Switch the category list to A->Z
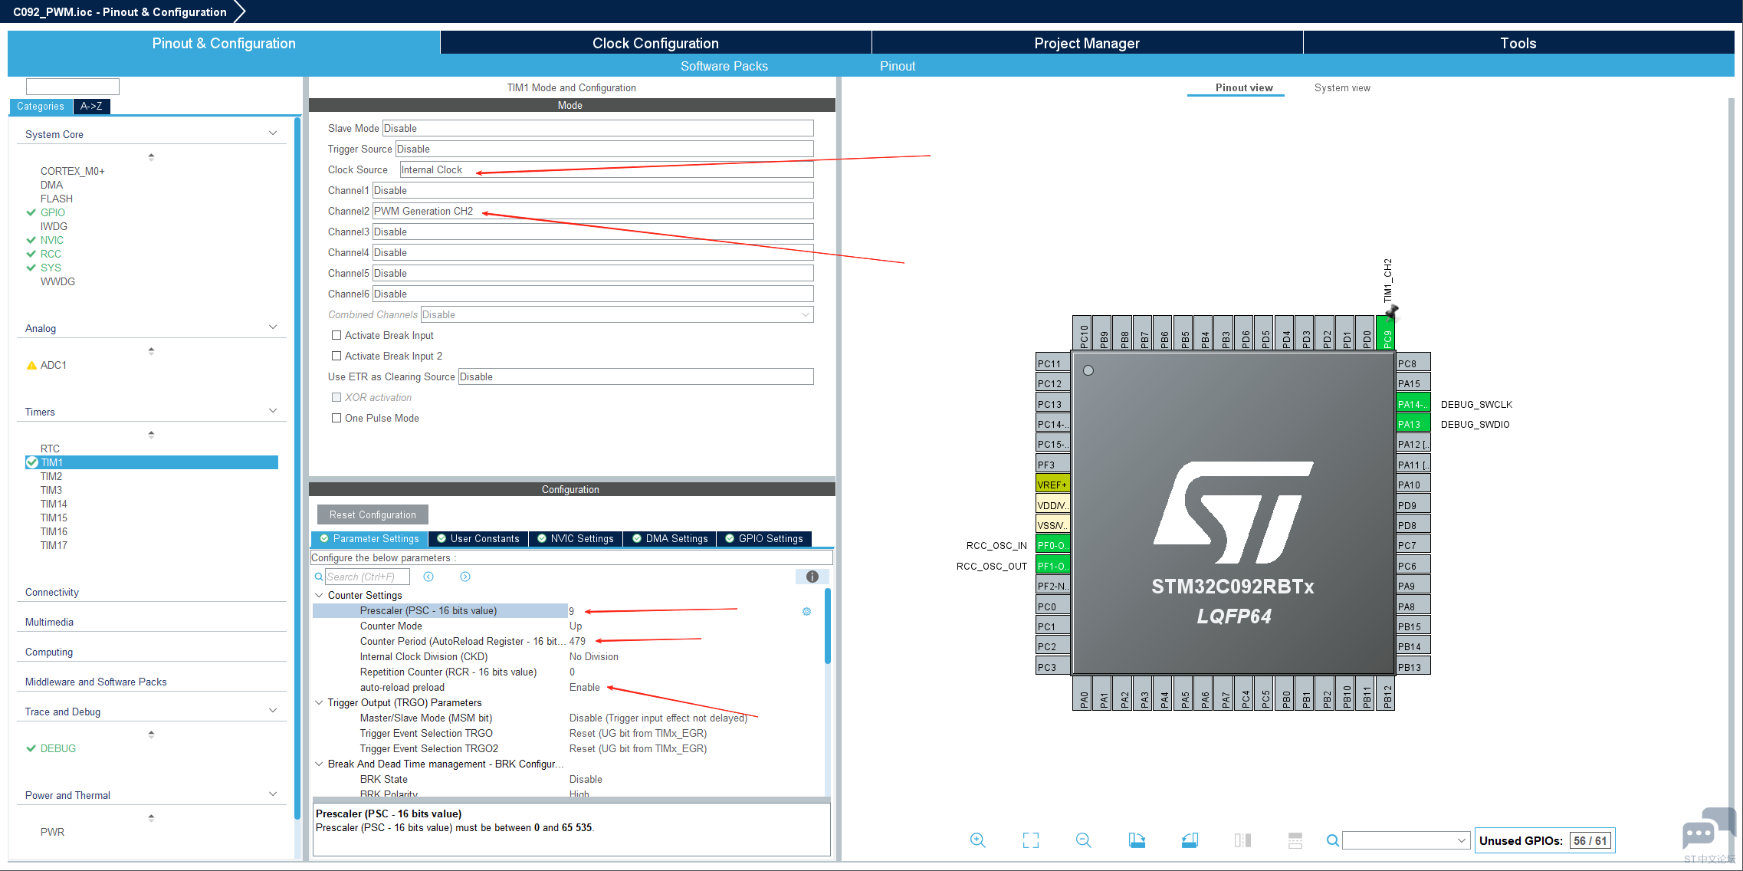 click(x=91, y=107)
